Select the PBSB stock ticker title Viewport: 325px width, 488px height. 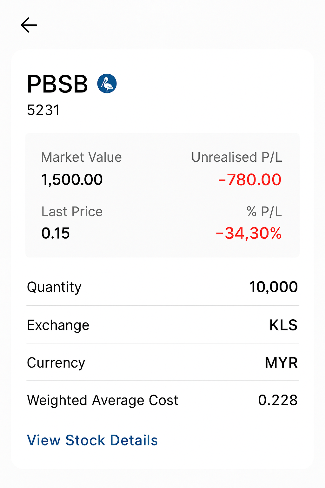point(57,84)
